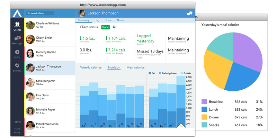This screenshot has height=138, width=277.
Task: Open the Clients sidebar icon
Action: click(17, 26)
